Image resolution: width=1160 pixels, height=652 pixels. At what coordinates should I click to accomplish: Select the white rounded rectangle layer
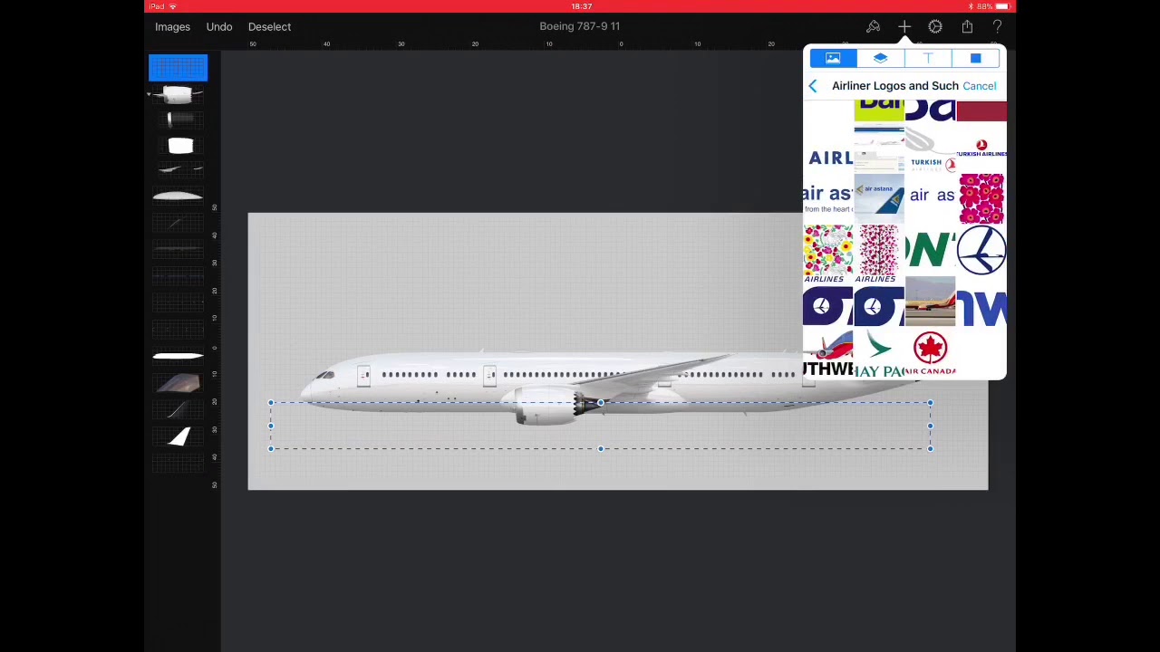coord(180,146)
